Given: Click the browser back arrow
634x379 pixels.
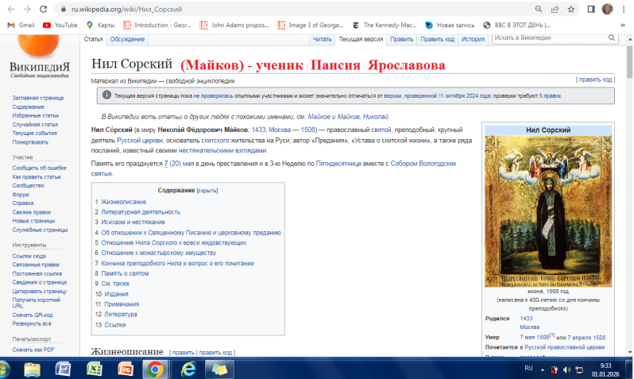Looking at the screenshot, I should tap(10, 9).
